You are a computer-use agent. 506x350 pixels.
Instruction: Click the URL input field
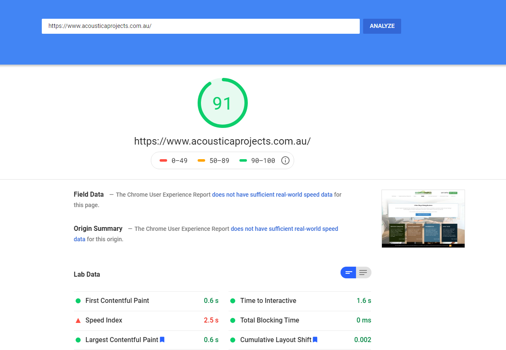coord(201,26)
